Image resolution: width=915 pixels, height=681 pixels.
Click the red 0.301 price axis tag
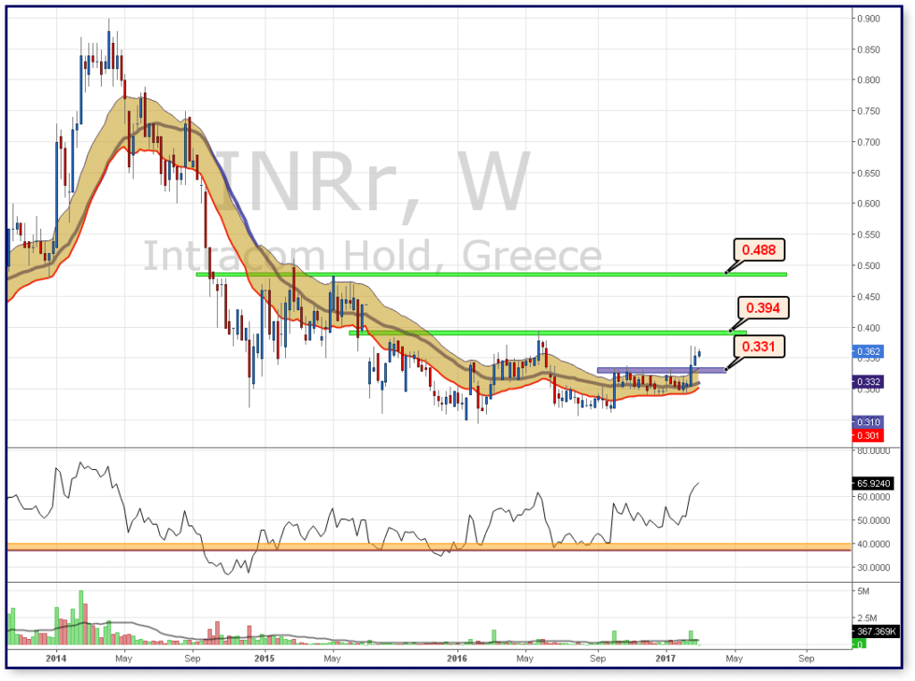(868, 435)
